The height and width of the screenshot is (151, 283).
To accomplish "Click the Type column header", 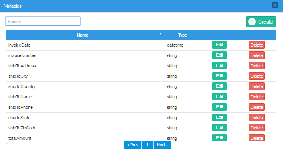I will pos(183,35).
